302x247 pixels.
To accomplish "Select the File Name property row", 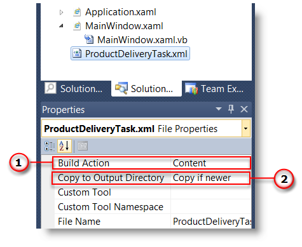I will click(x=79, y=222).
